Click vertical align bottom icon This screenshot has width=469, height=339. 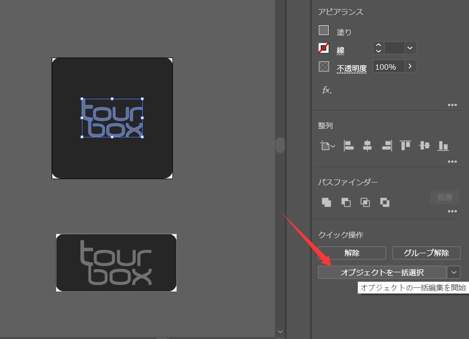pyautogui.click(x=443, y=146)
